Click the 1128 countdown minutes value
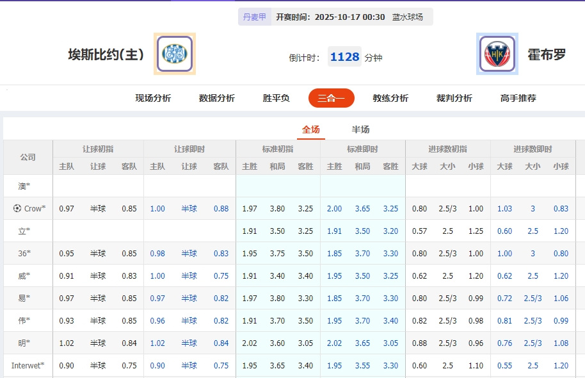 (x=344, y=56)
